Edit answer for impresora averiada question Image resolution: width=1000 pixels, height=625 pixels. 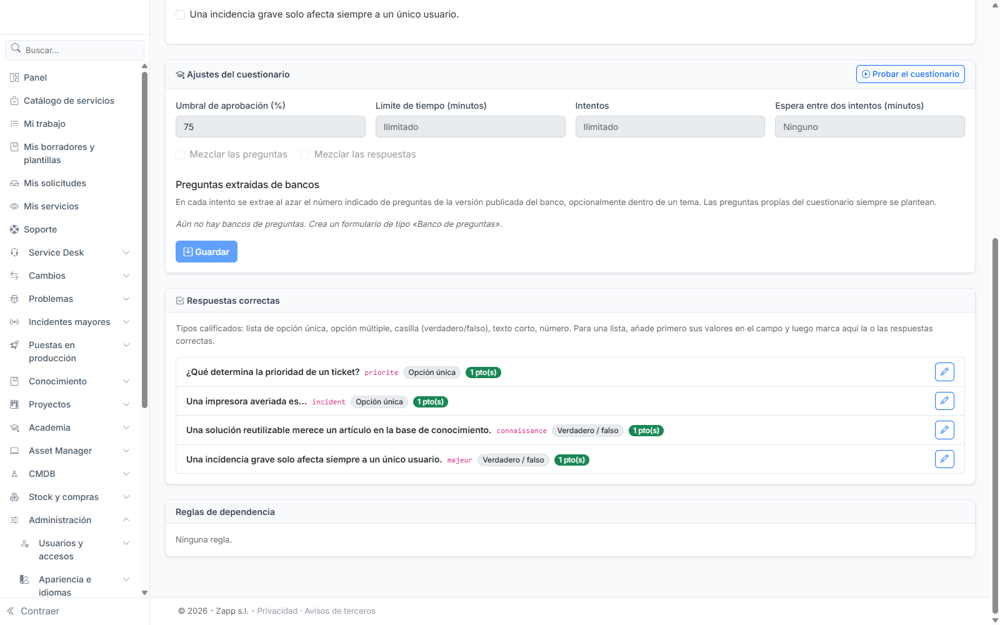tap(944, 401)
